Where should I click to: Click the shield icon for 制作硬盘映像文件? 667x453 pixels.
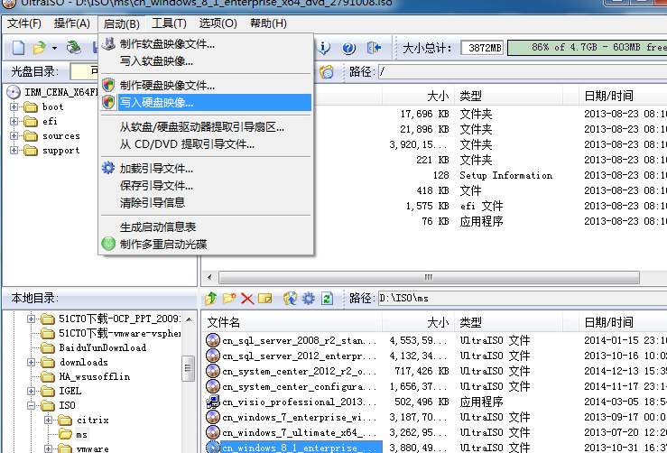(x=108, y=85)
